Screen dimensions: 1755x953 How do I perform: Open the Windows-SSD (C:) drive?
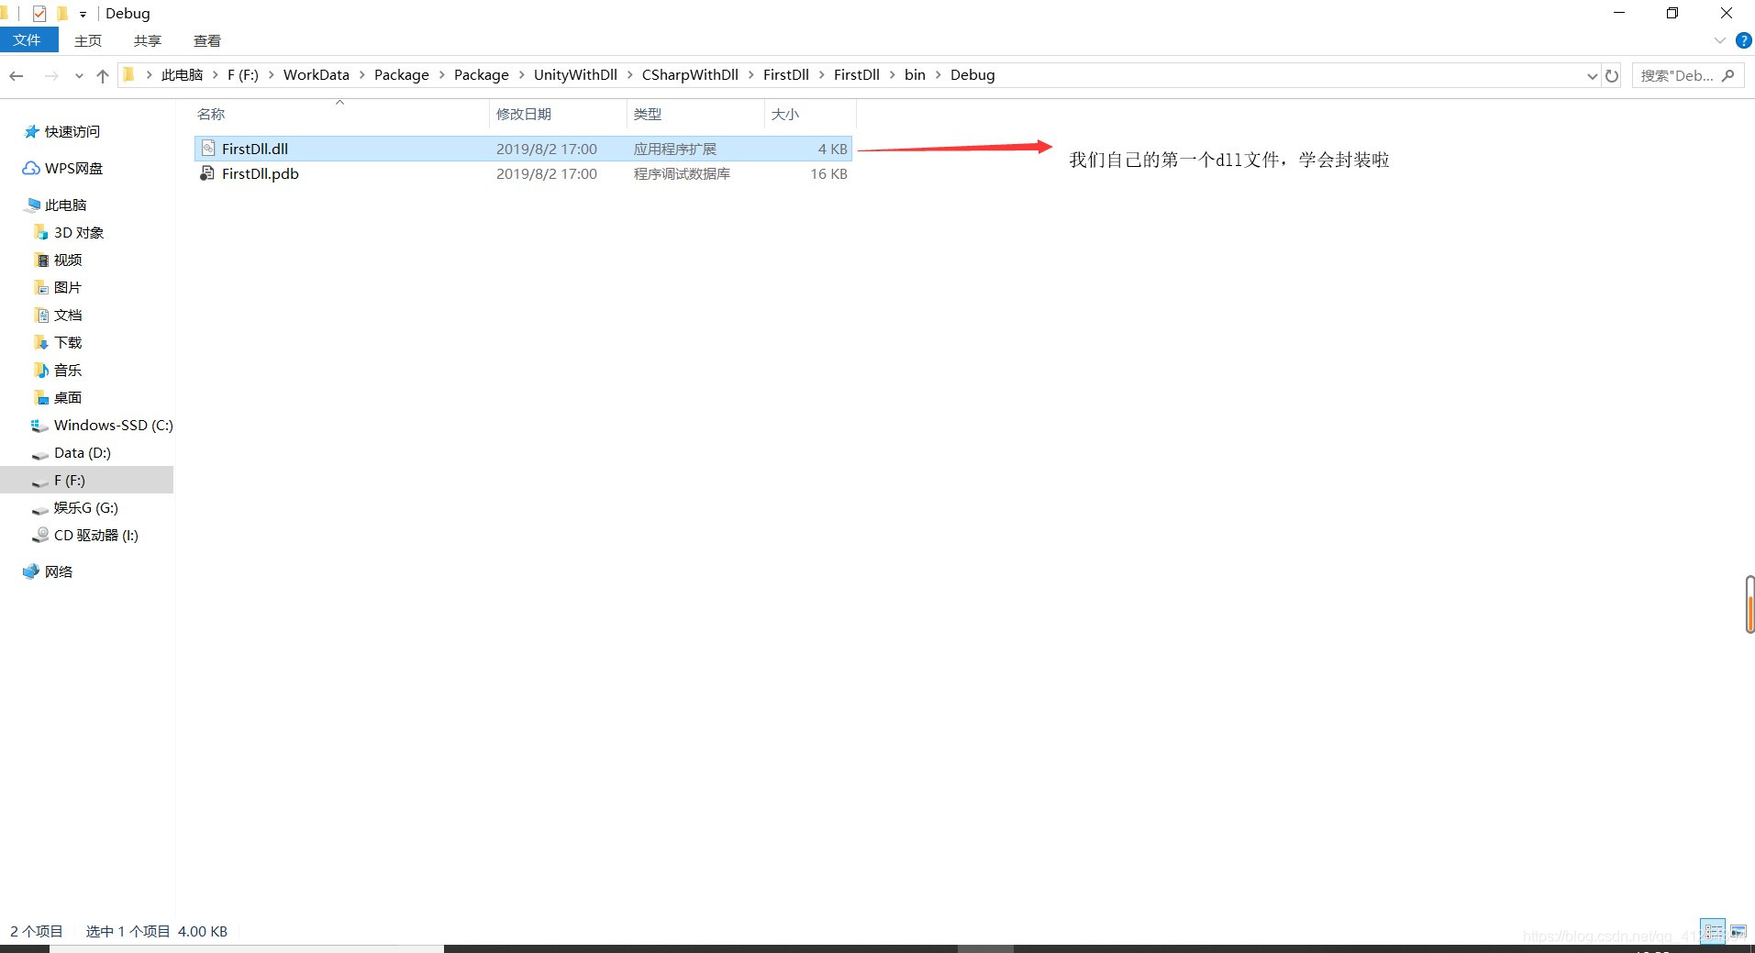(113, 426)
